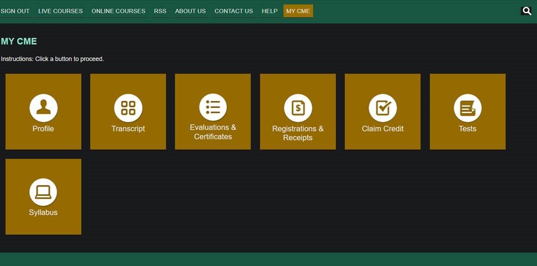Viewport: 537px width, 266px height.
Task: Open search with the magnifying glass icon
Action: coord(526,11)
